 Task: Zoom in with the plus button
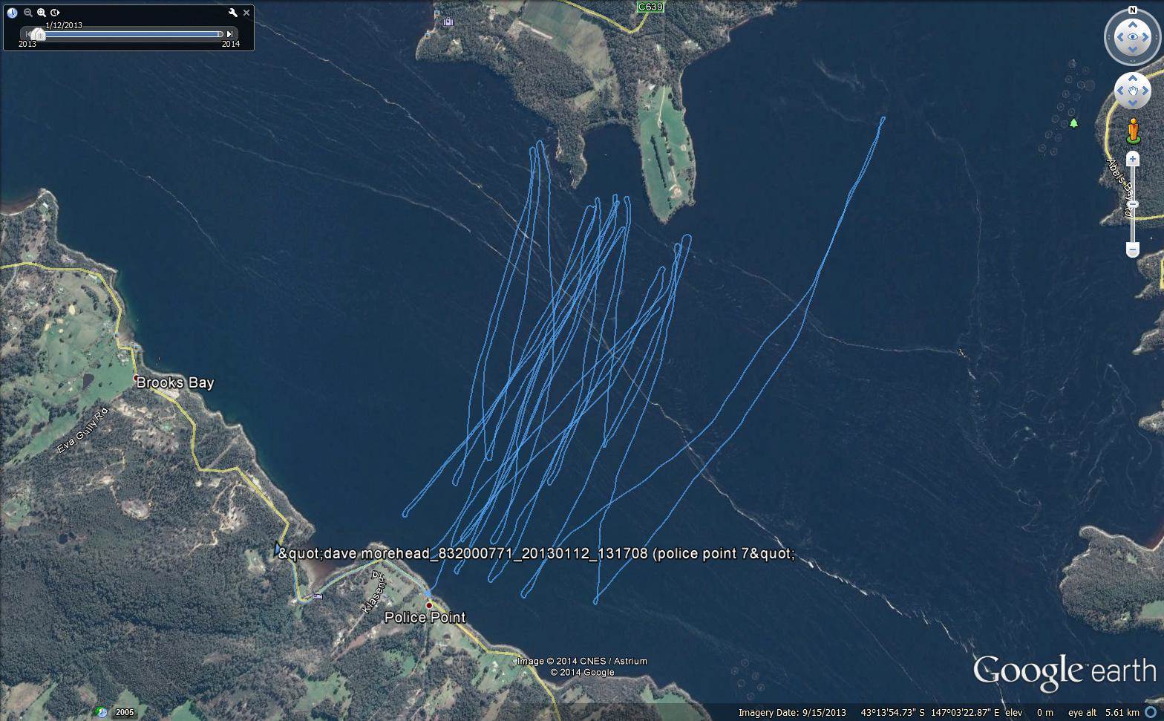pyautogui.click(x=1132, y=159)
